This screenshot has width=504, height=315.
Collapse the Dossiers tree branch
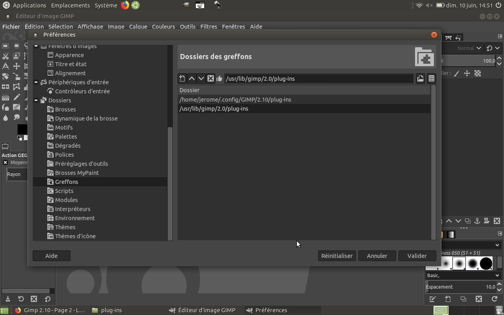[36, 100]
